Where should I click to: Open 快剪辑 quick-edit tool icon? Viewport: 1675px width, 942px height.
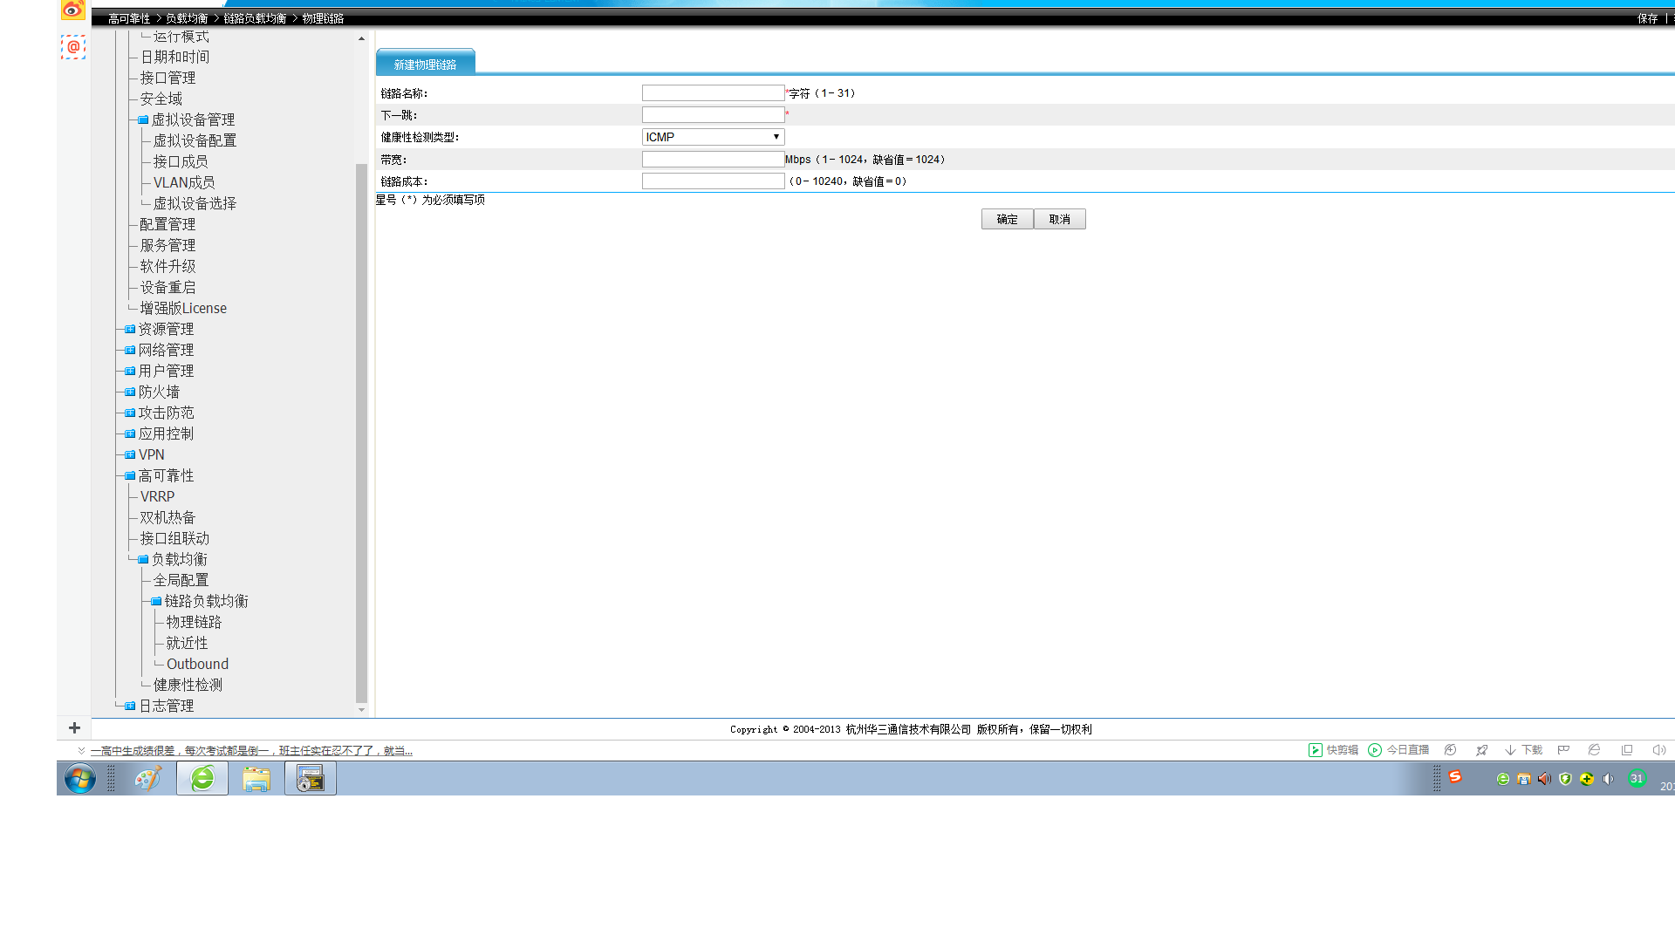click(1315, 750)
